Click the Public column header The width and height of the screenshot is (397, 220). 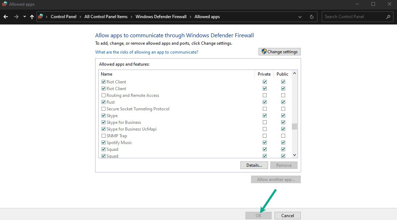(x=282, y=74)
